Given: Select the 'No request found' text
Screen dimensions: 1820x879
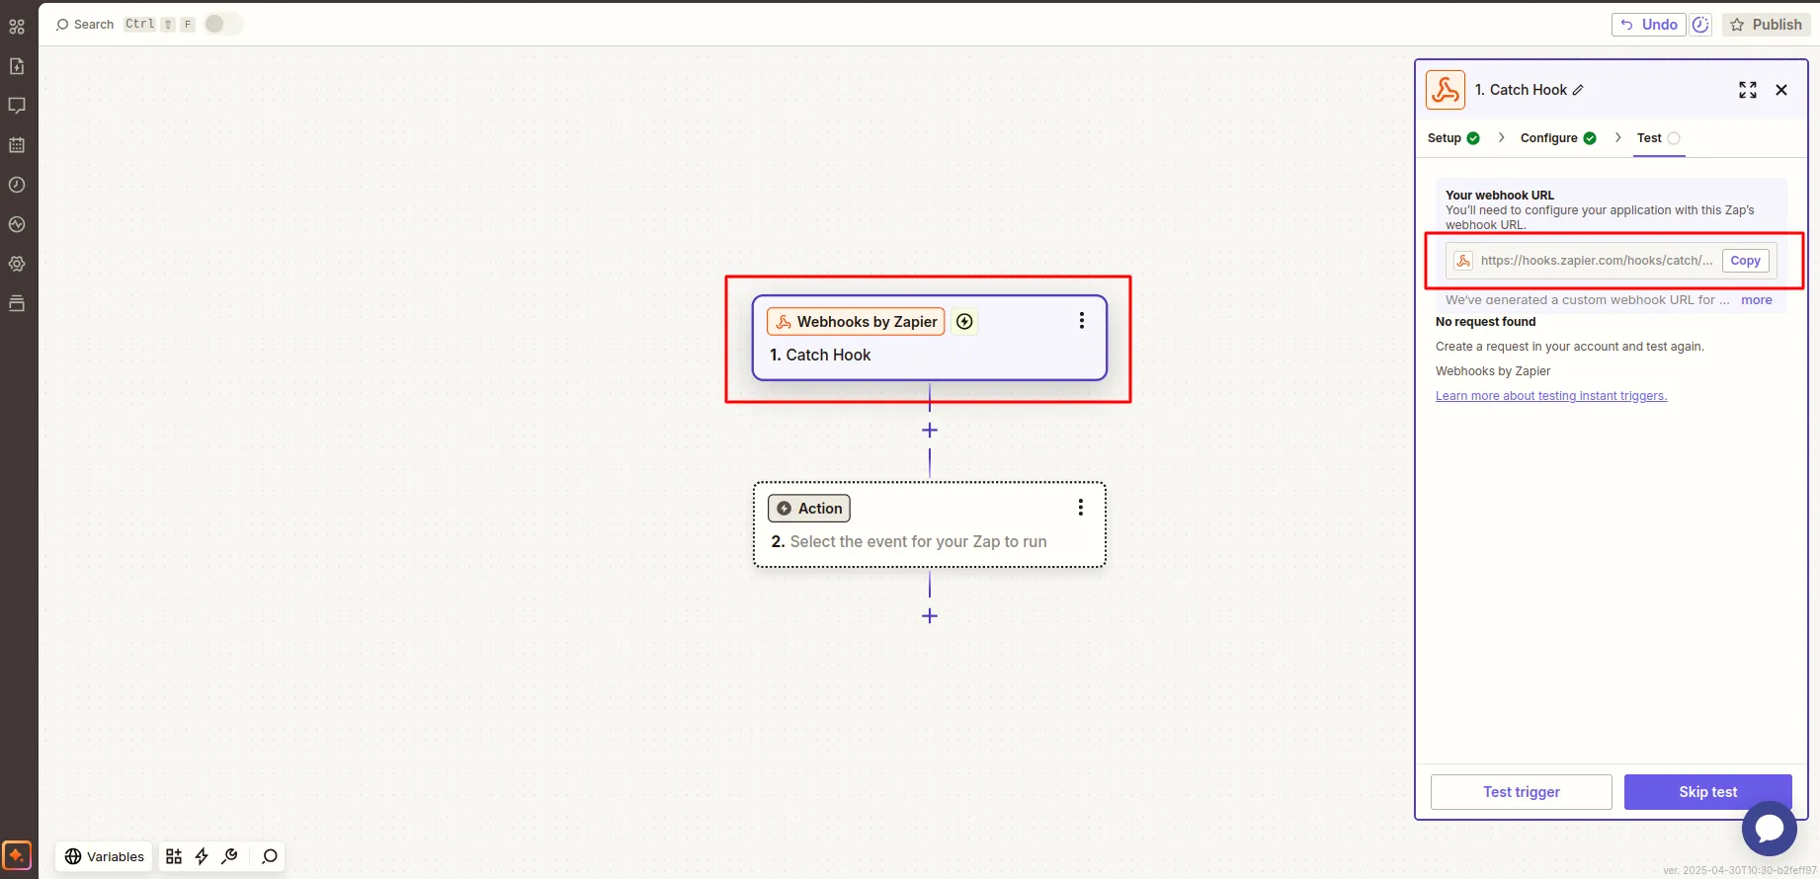Looking at the screenshot, I should click(1486, 322).
